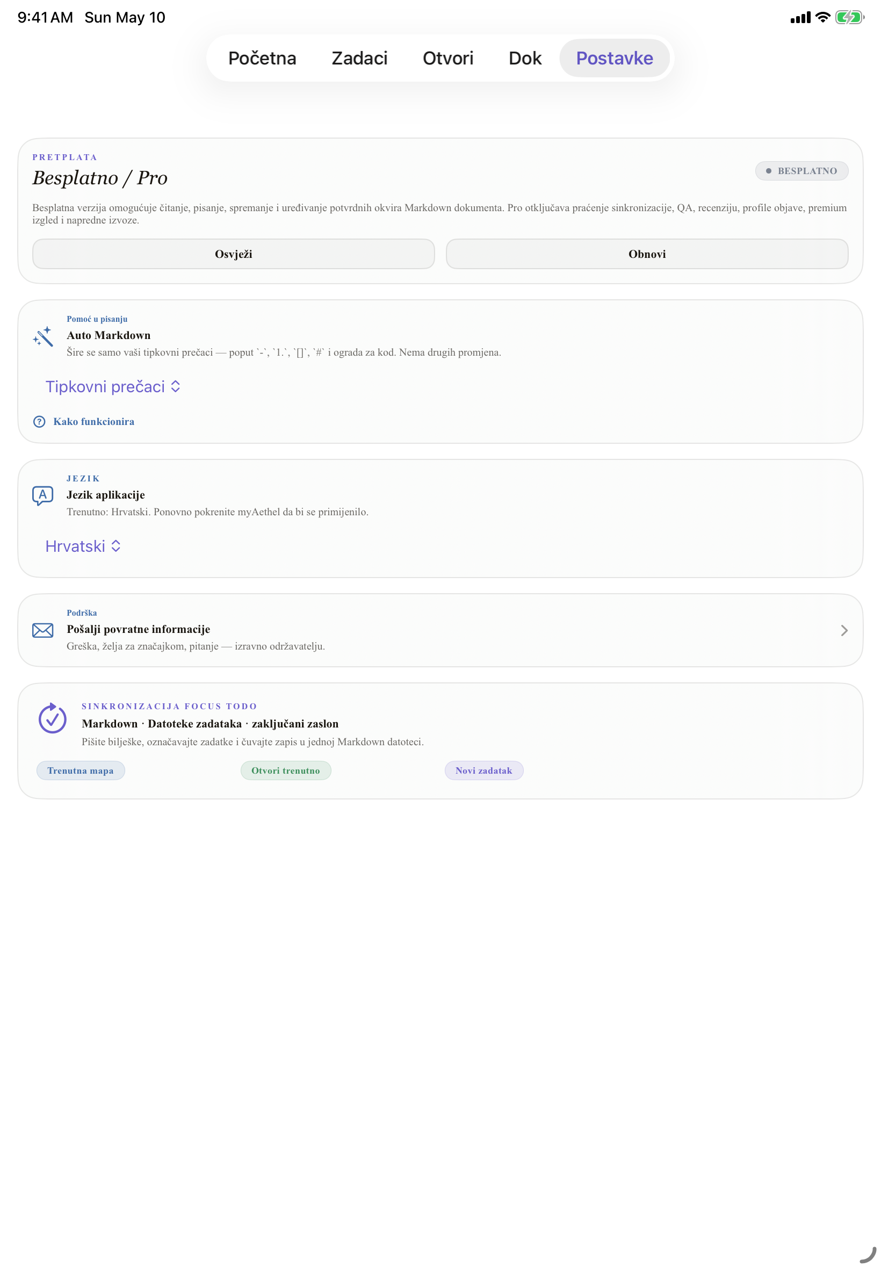Image resolution: width=881 pixels, height=1268 pixels.
Task: Tap the battery status icon
Action: point(849,17)
